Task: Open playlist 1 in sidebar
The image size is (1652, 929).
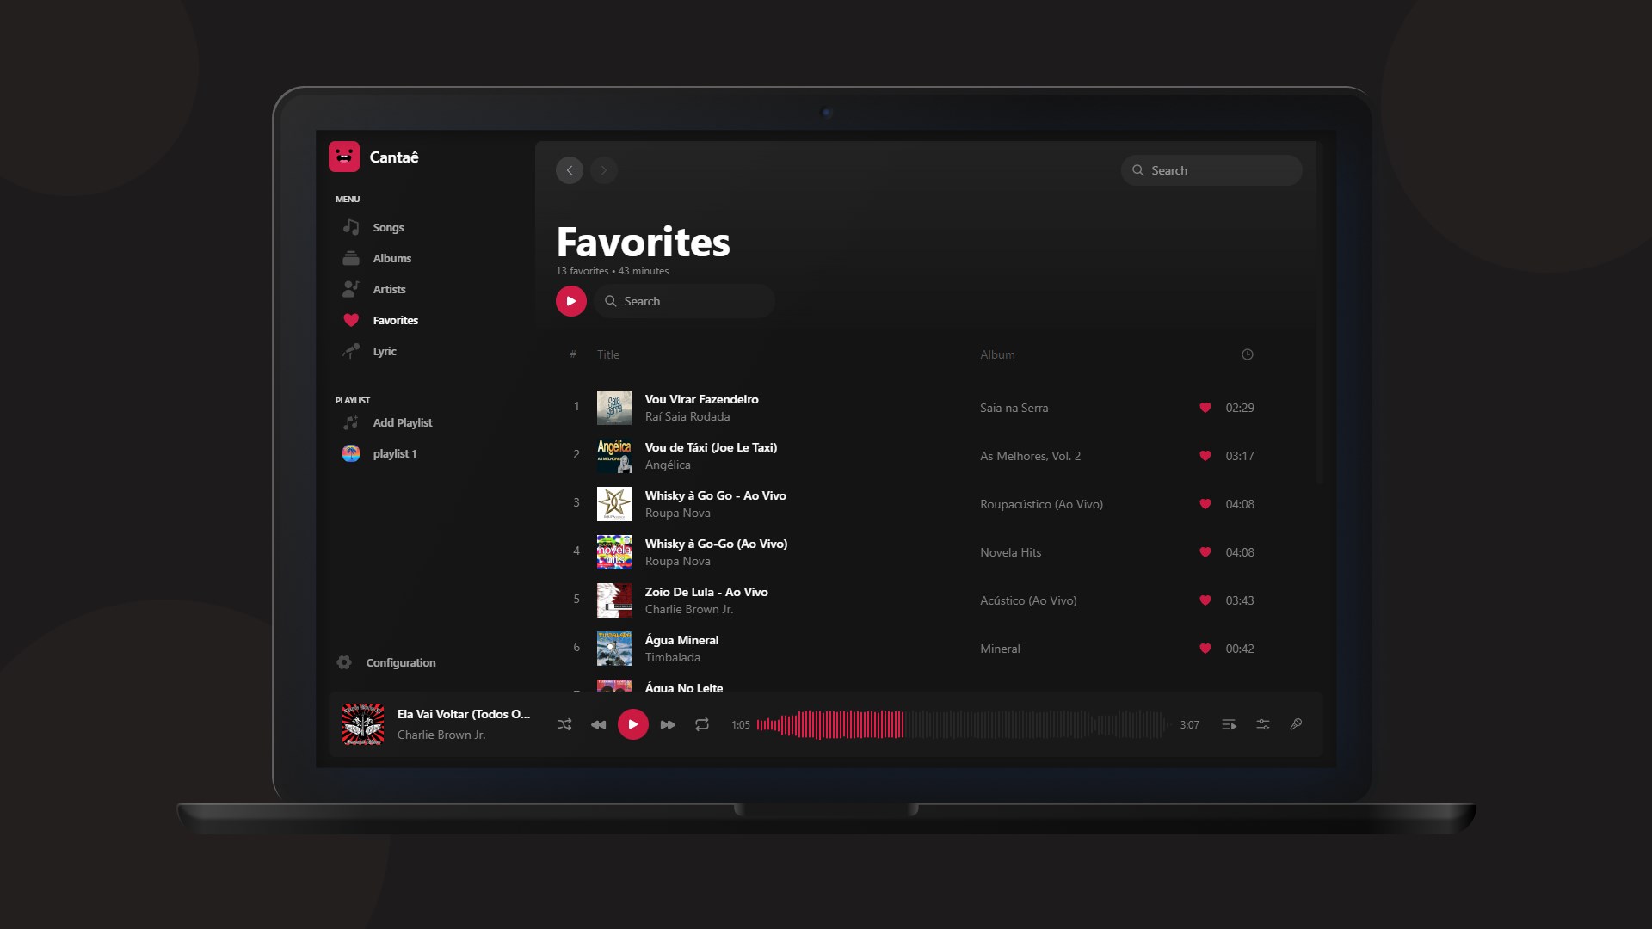Action: [x=394, y=453]
